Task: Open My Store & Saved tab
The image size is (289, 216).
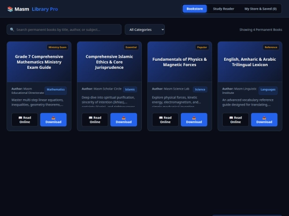Action: (261, 9)
